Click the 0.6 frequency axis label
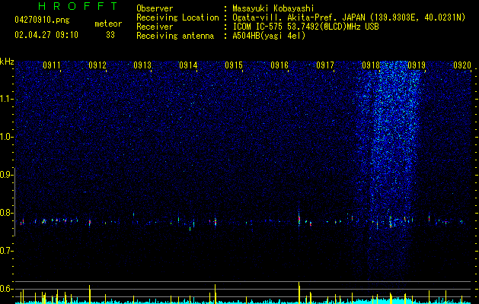 click(x=6, y=289)
